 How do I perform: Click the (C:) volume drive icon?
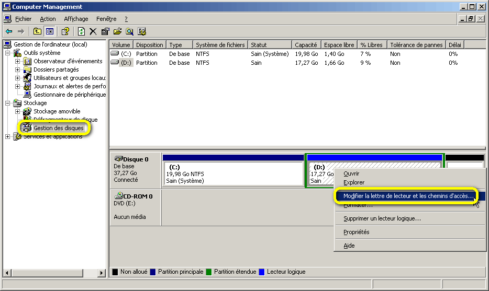[115, 53]
